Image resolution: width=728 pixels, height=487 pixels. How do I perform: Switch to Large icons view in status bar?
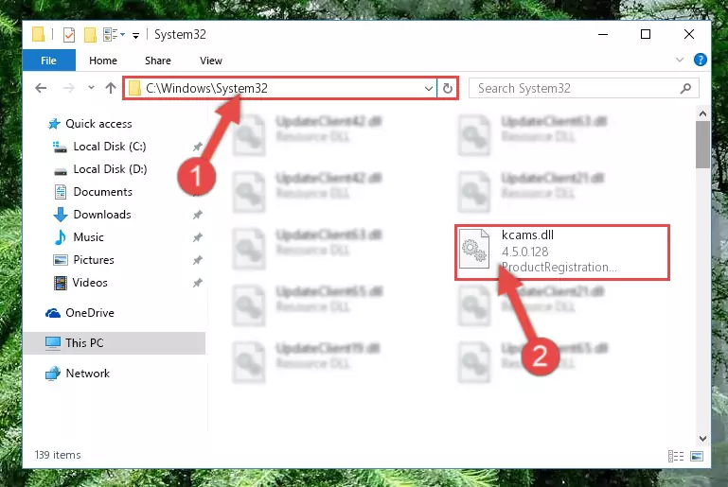click(x=697, y=457)
